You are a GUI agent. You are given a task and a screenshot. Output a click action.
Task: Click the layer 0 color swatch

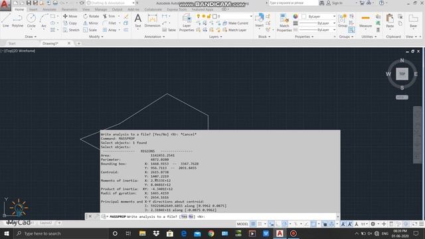point(214,16)
